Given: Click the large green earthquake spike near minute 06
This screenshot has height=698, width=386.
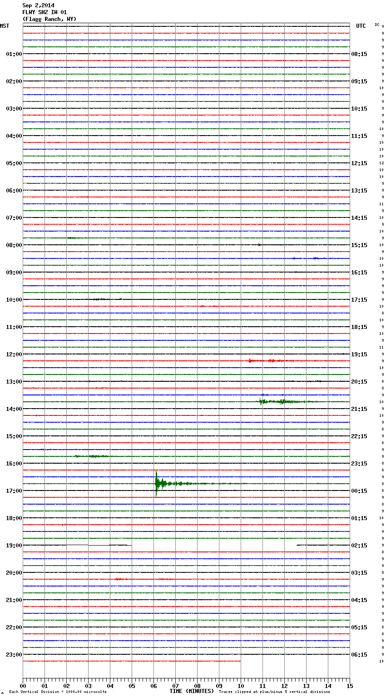Looking at the screenshot, I should tap(156, 483).
